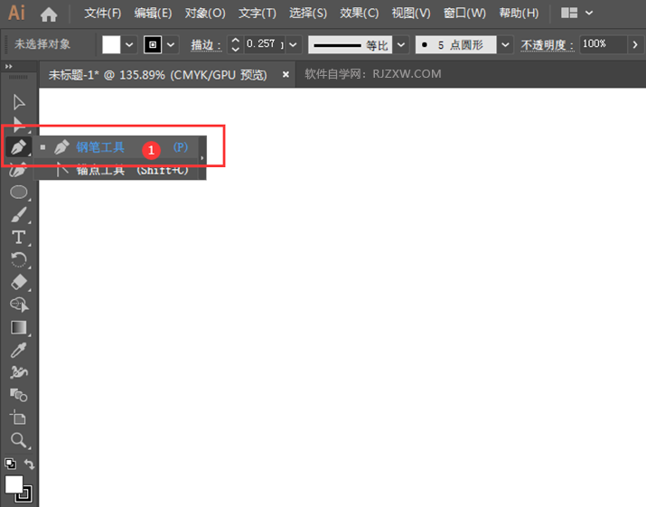Open the 视图(V) menu
The image size is (646, 507).
tap(411, 14)
